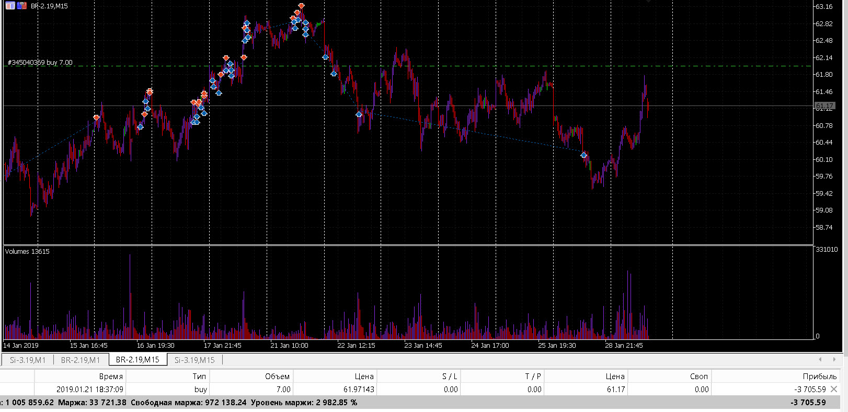
Task: Click the current price 61.17 label on scale
Action: pyautogui.click(x=824, y=107)
